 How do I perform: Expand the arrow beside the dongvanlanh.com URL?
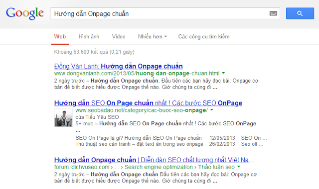pyautogui.click(x=223, y=73)
